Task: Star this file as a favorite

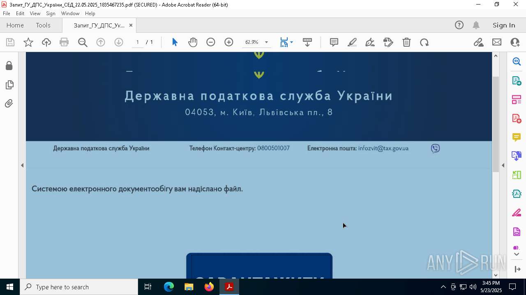Action: coord(28,42)
